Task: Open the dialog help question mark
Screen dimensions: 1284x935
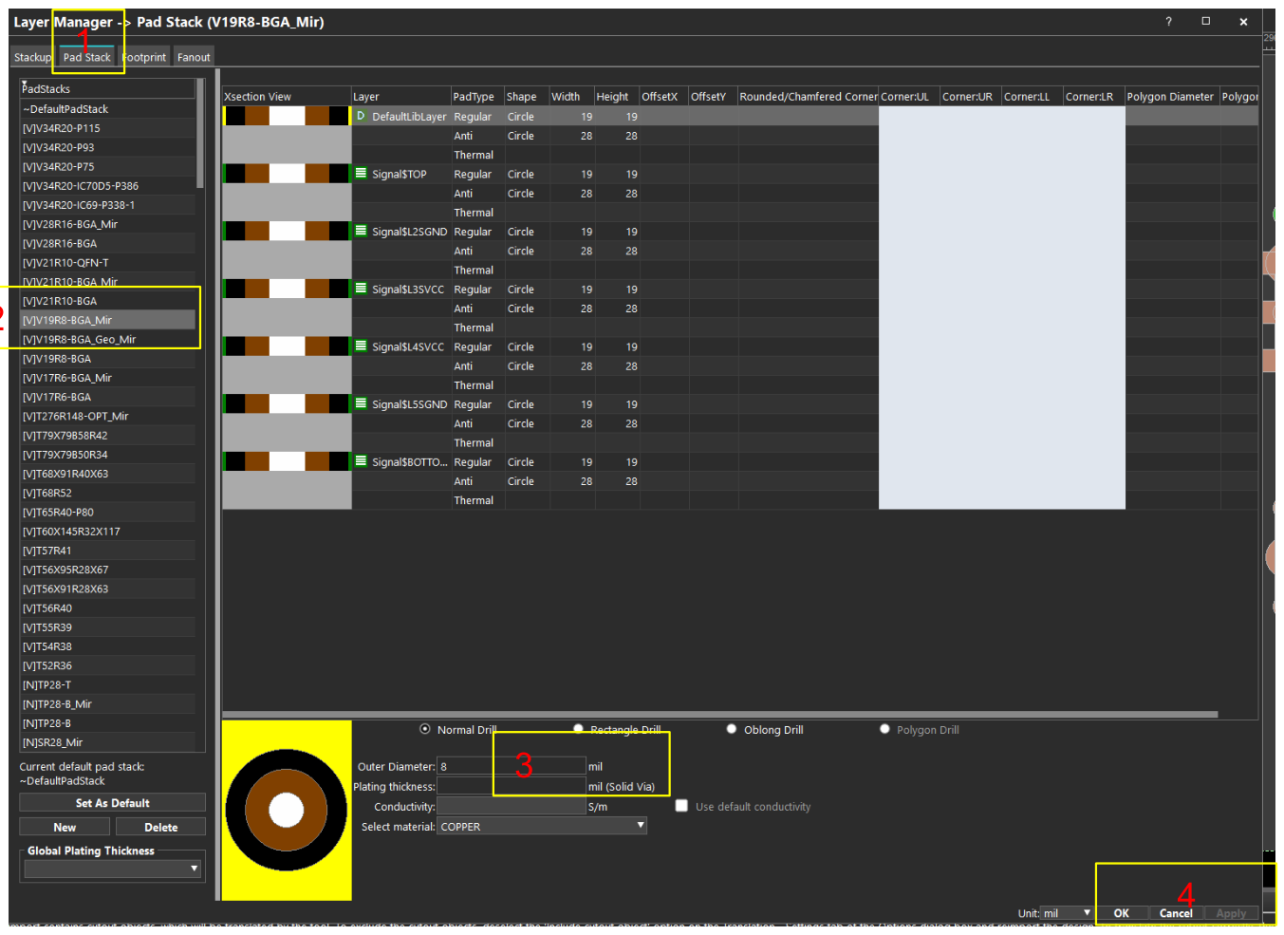Action: point(1168,21)
